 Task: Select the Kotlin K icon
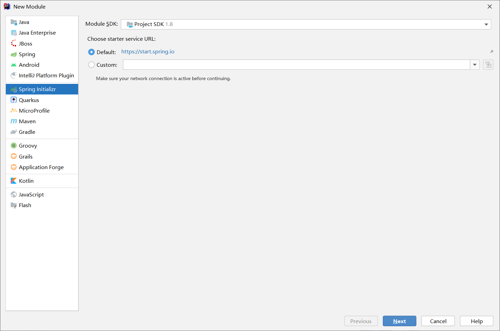click(14, 181)
